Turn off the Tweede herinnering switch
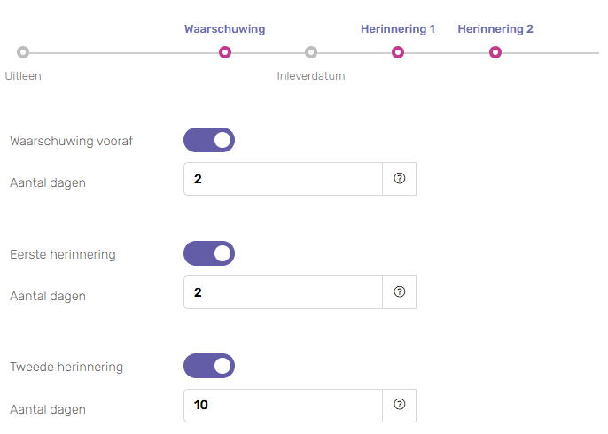 pos(209,366)
